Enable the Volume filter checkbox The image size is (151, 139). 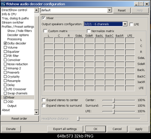click(x=5, y=48)
